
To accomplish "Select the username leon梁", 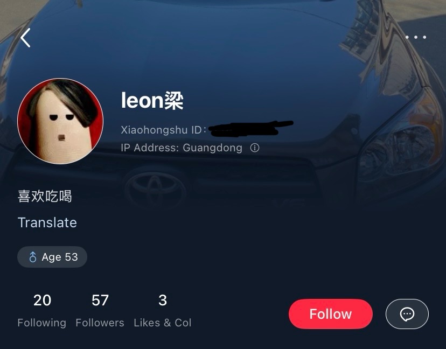I will tap(152, 100).
